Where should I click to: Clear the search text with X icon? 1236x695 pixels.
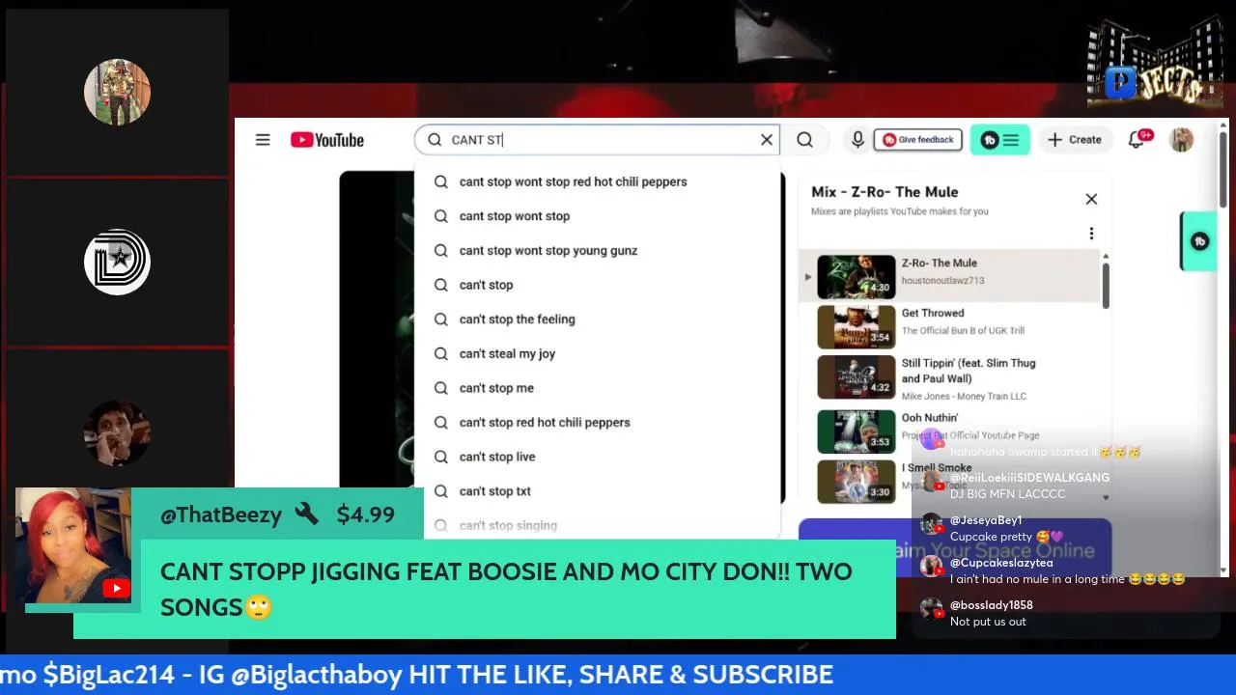pyautogui.click(x=767, y=140)
